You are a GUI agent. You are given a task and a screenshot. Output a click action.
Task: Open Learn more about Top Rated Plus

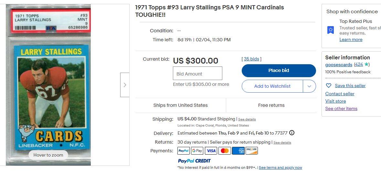(x=351, y=39)
